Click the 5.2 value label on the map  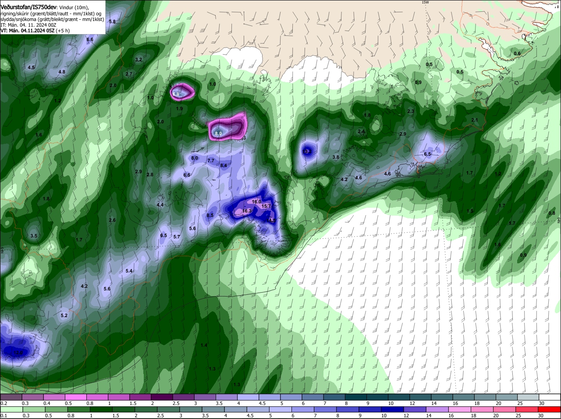64,315
